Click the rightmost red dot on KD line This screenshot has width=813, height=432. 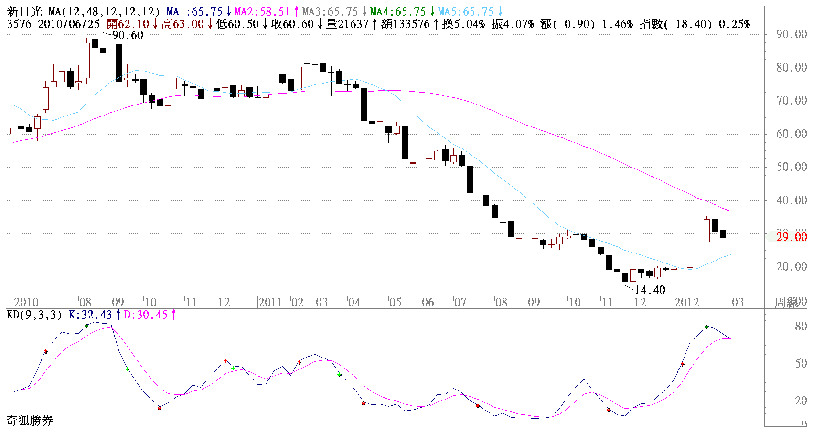(x=609, y=410)
